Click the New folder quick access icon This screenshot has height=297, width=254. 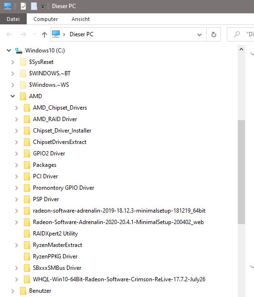[34, 6]
